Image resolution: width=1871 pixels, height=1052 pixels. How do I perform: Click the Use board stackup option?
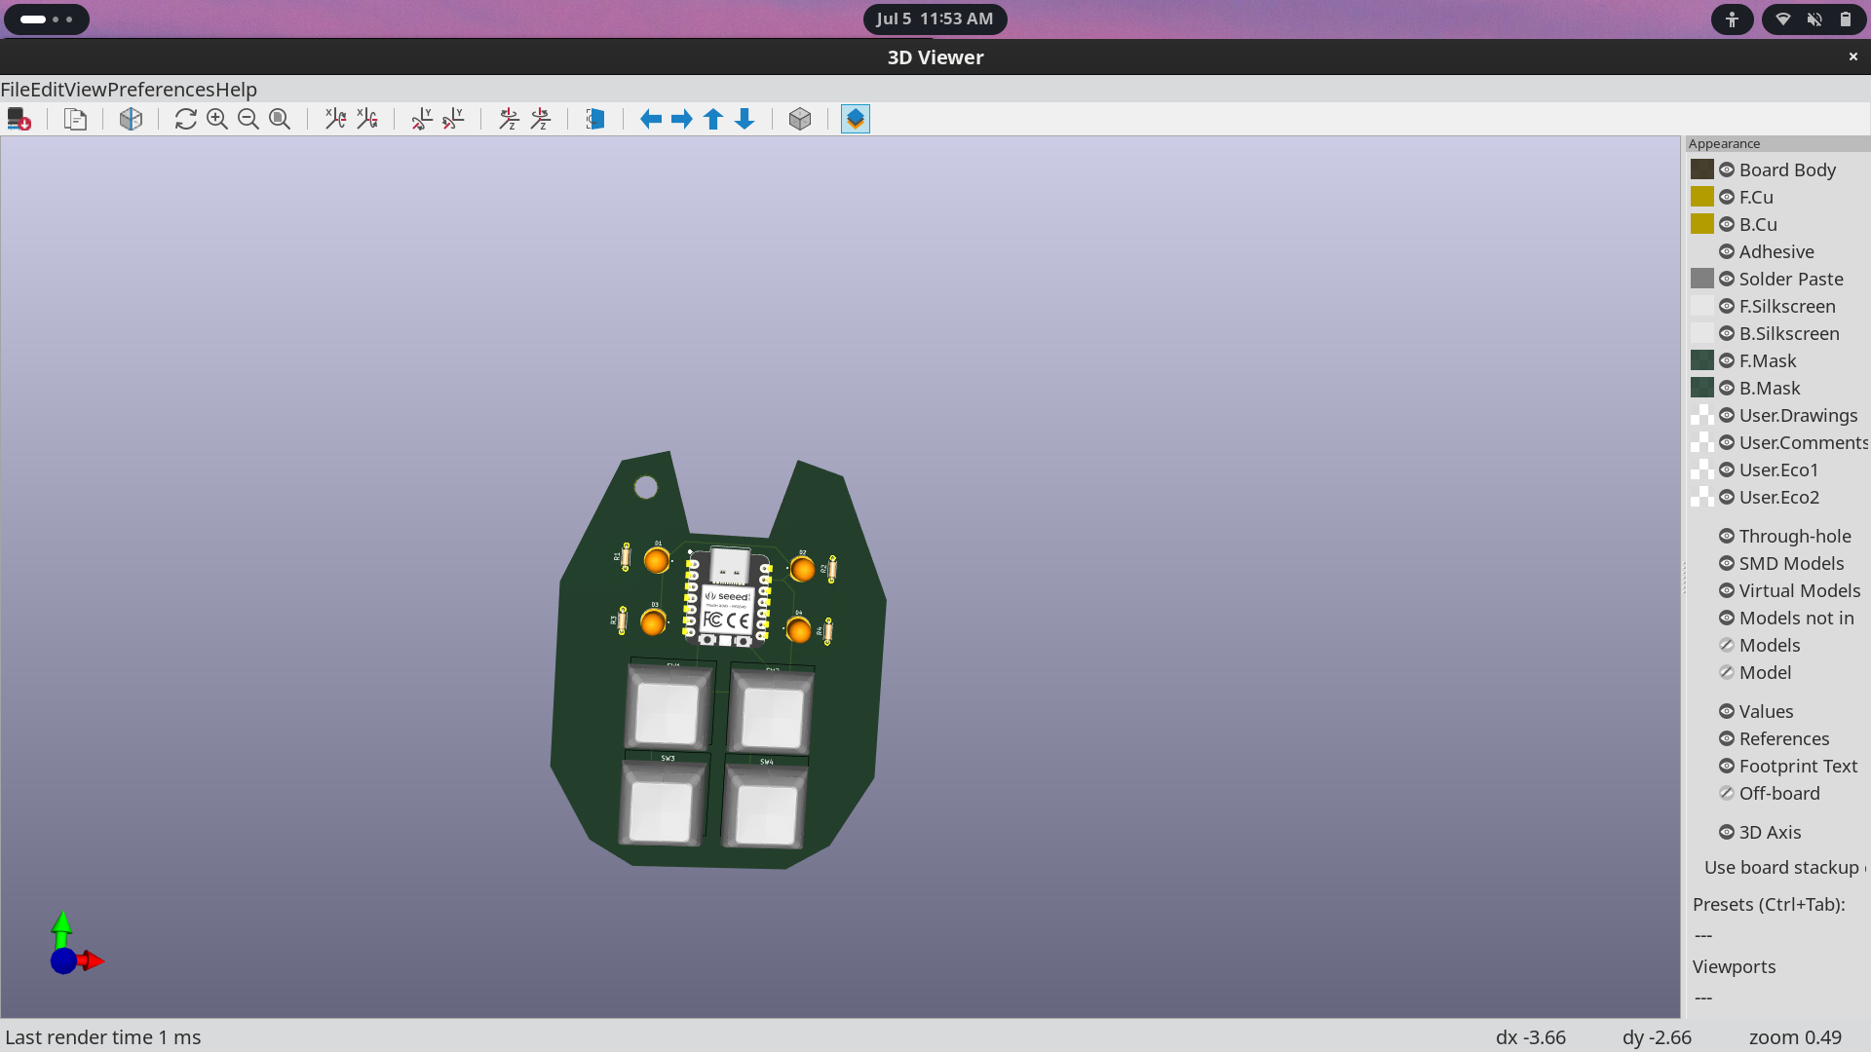1781,867
